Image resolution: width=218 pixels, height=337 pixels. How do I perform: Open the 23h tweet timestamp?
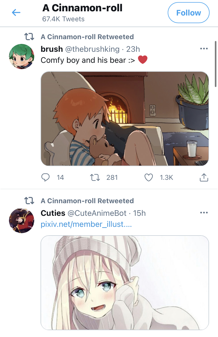(133, 49)
